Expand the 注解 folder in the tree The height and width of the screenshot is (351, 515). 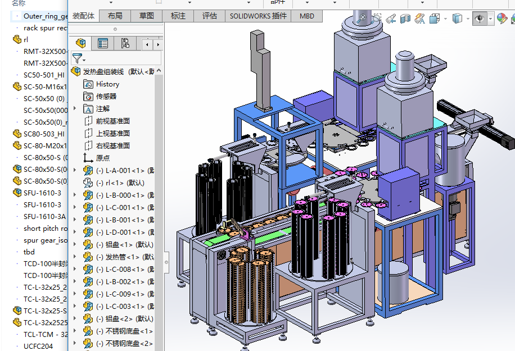75,108
